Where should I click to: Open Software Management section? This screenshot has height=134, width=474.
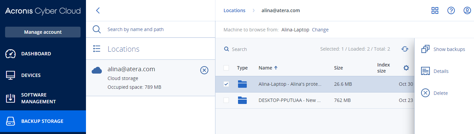43,98
